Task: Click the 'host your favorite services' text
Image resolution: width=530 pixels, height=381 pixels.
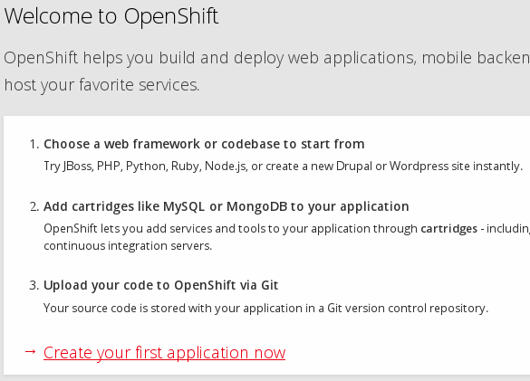Action: [101, 85]
